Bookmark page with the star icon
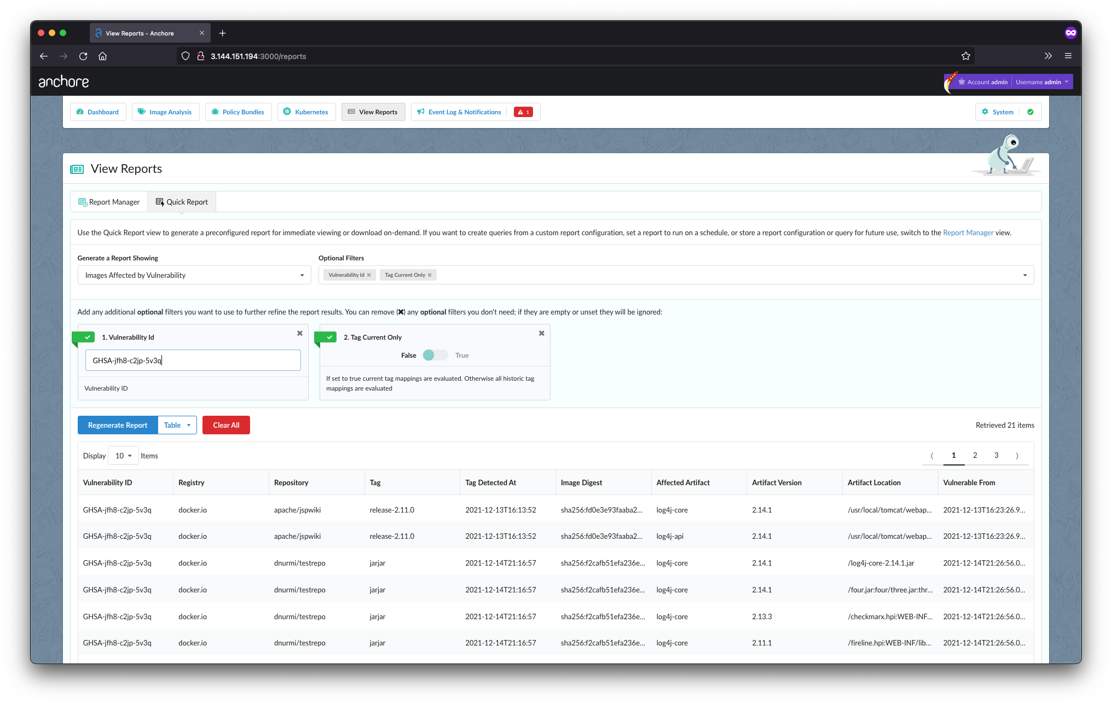The width and height of the screenshot is (1112, 704). (x=965, y=56)
